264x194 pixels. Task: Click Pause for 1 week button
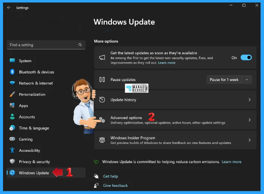pyautogui.click(x=224, y=79)
